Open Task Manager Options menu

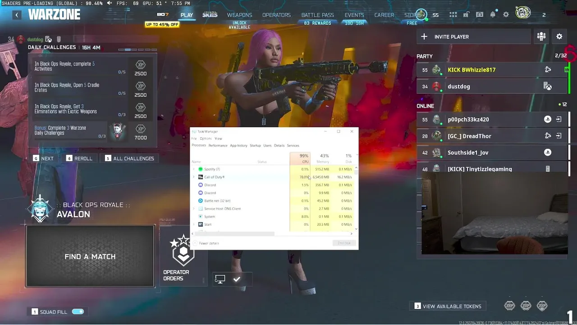tap(206, 139)
